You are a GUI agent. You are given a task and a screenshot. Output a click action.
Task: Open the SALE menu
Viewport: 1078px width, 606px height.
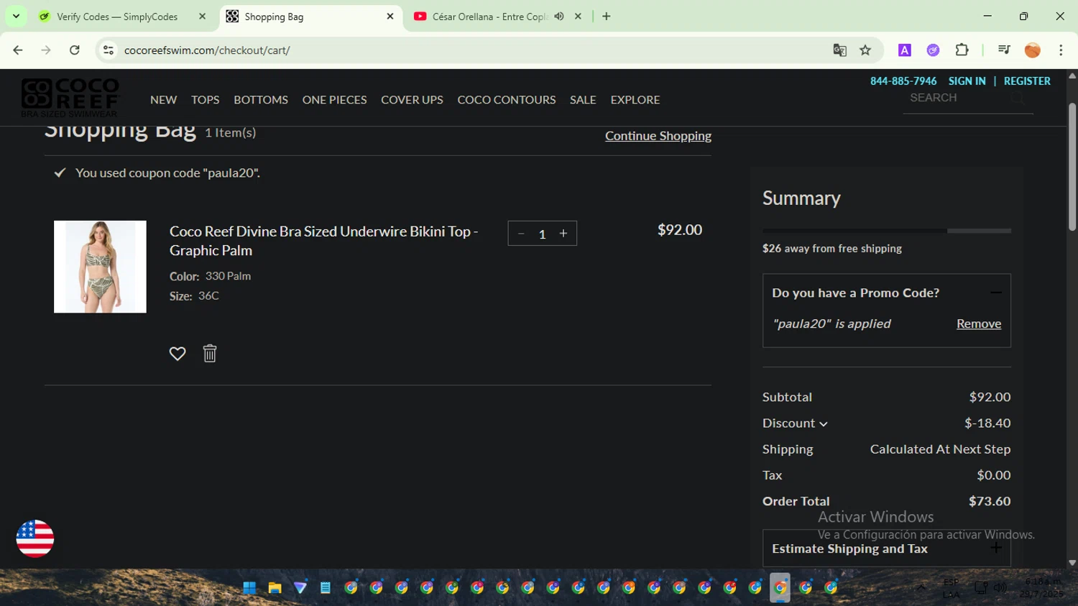pos(583,100)
